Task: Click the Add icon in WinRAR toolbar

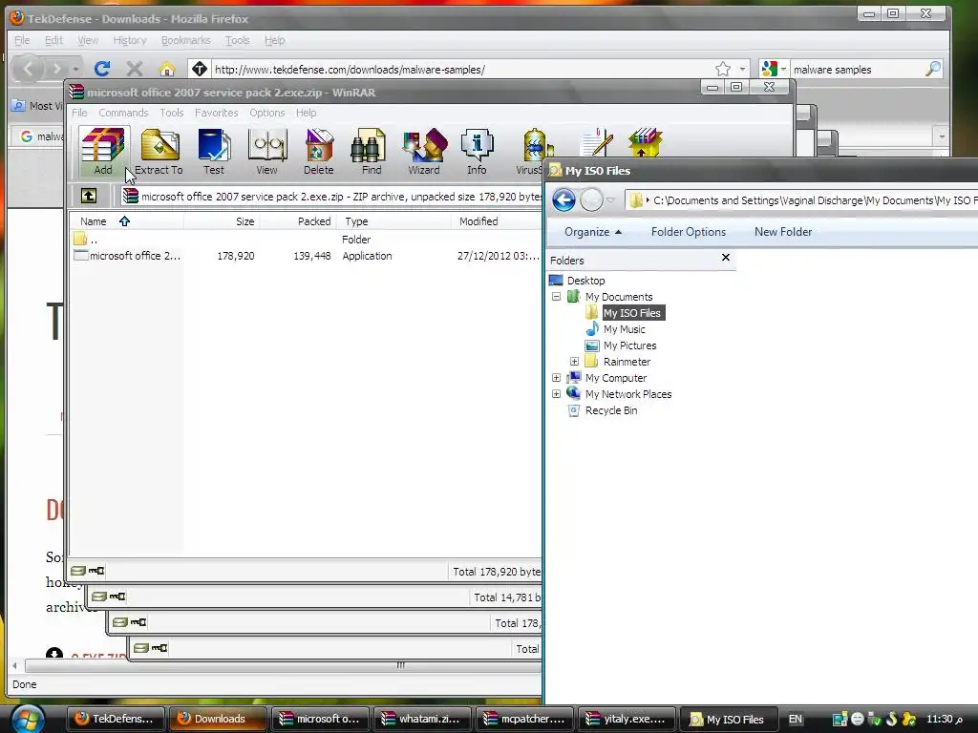Action: click(x=103, y=151)
